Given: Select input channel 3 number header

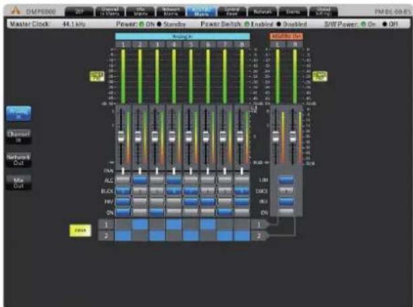Looking at the screenshot, I should (157, 44).
